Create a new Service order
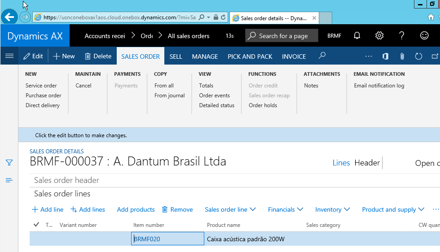The height and width of the screenshot is (252, 440). point(41,86)
